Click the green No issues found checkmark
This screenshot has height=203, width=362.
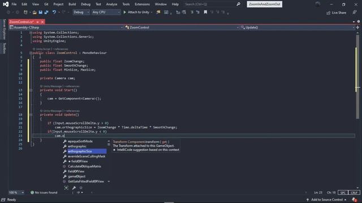[32, 192]
